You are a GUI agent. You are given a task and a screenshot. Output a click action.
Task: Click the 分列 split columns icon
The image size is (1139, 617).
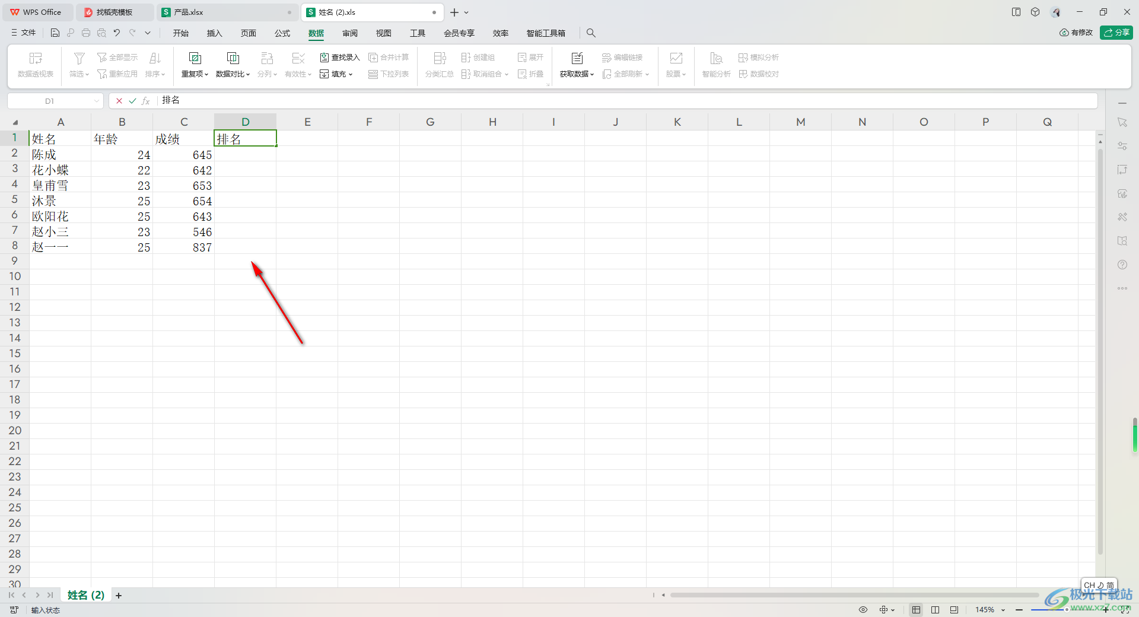tap(267, 58)
